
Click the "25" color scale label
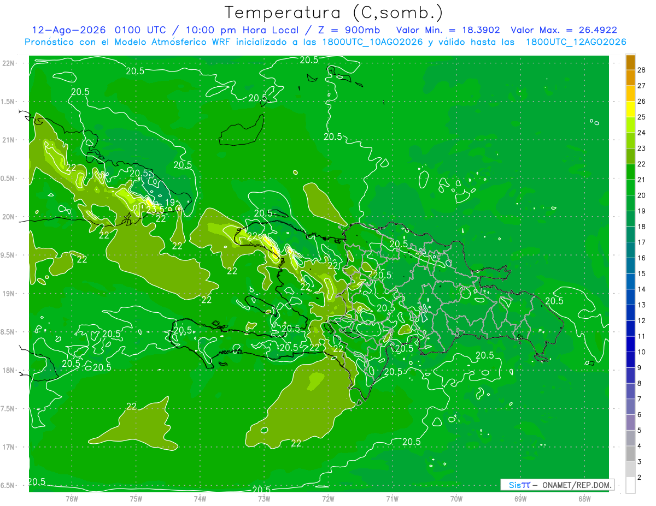click(641, 117)
